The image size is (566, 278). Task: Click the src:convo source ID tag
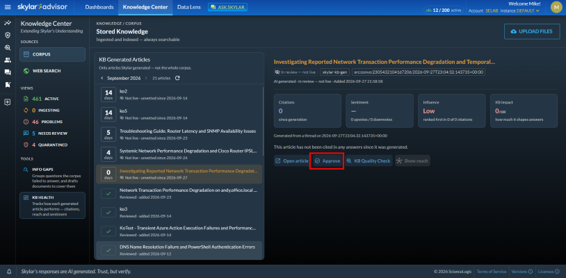[x=419, y=72]
